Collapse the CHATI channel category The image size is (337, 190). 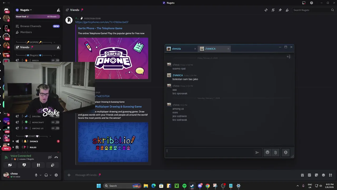tap(34, 136)
